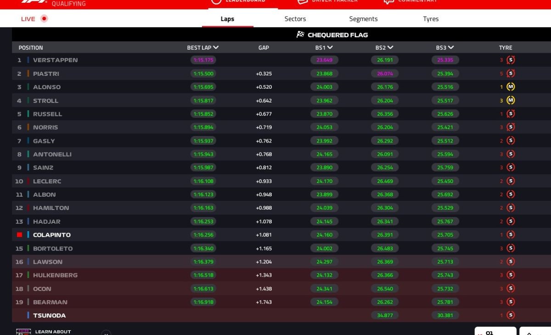
Task: Click the soft tyre icon for Verstappen
Action: pos(510,60)
